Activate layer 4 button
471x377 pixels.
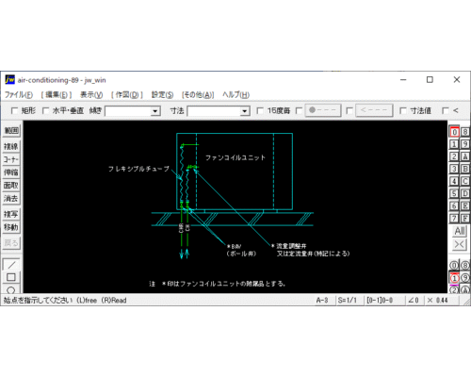tap(454, 181)
